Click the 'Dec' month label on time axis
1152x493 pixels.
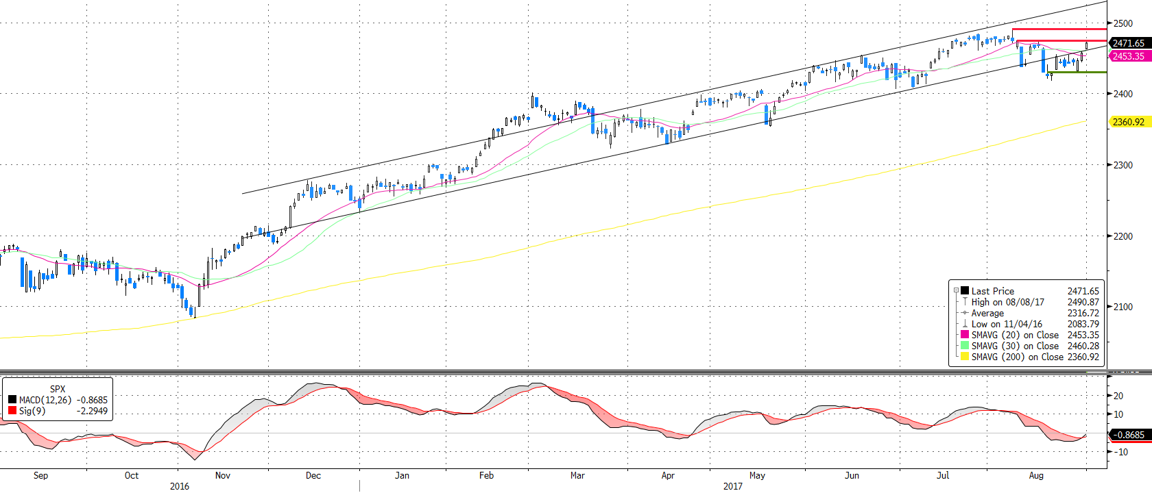pos(313,475)
